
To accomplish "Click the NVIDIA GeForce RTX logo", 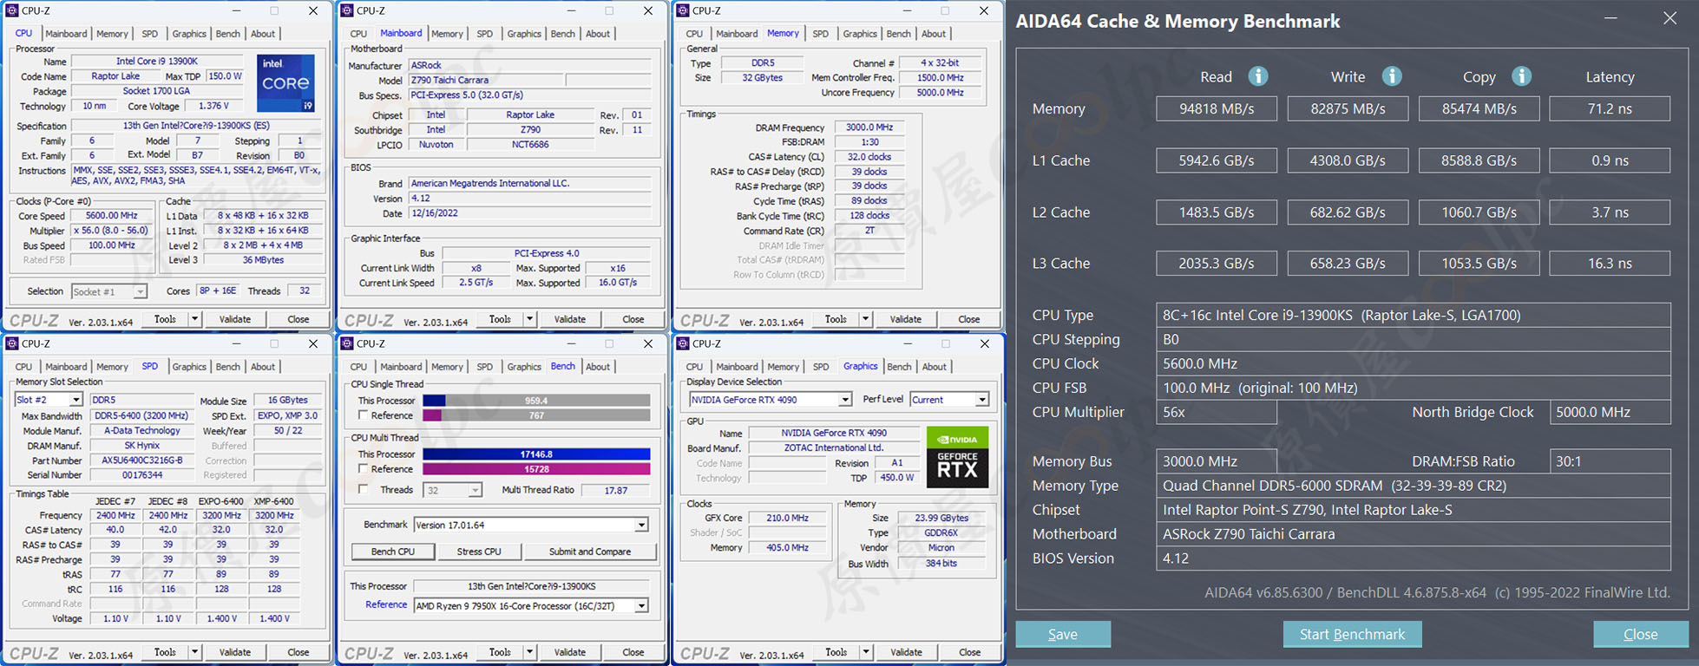I will (x=957, y=457).
